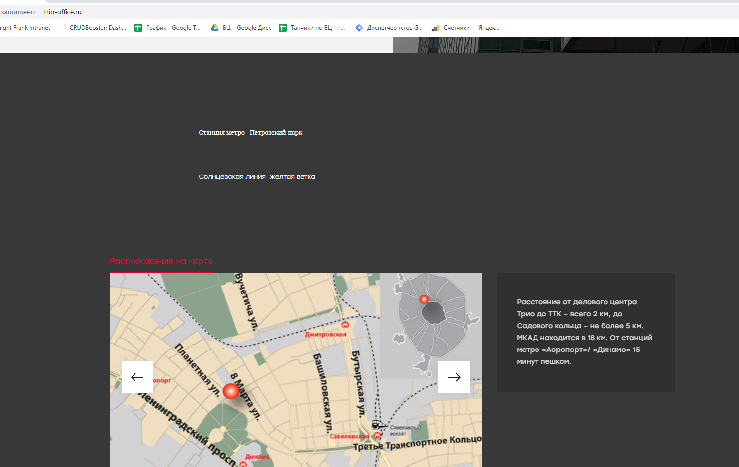Click the distance description text panel
The image size is (739, 467).
pos(585,332)
